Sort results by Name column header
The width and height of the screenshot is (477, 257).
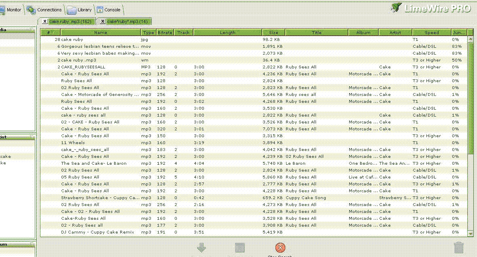point(100,32)
